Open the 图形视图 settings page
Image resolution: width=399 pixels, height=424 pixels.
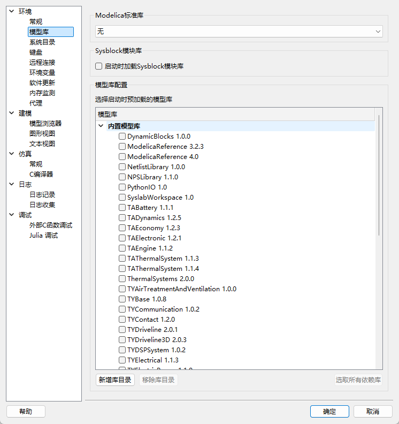pyautogui.click(x=42, y=134)
